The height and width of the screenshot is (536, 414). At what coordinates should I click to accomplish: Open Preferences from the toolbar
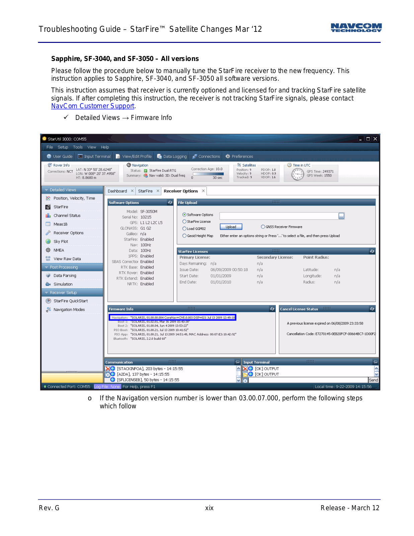tap(239, 156)
